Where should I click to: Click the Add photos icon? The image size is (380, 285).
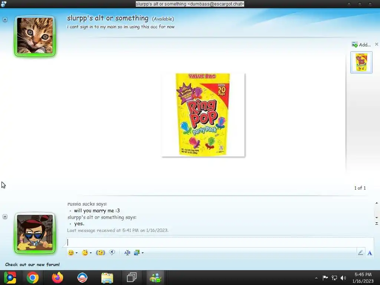point(354,45)
